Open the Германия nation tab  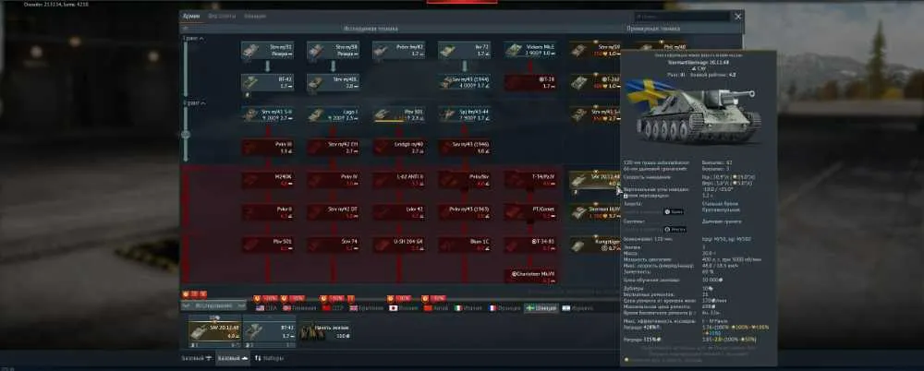tap(300, 308)
